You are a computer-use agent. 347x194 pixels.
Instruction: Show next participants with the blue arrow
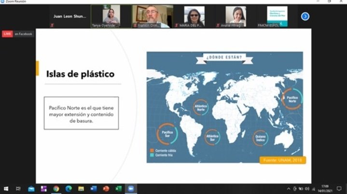click(x=305, y=16)
